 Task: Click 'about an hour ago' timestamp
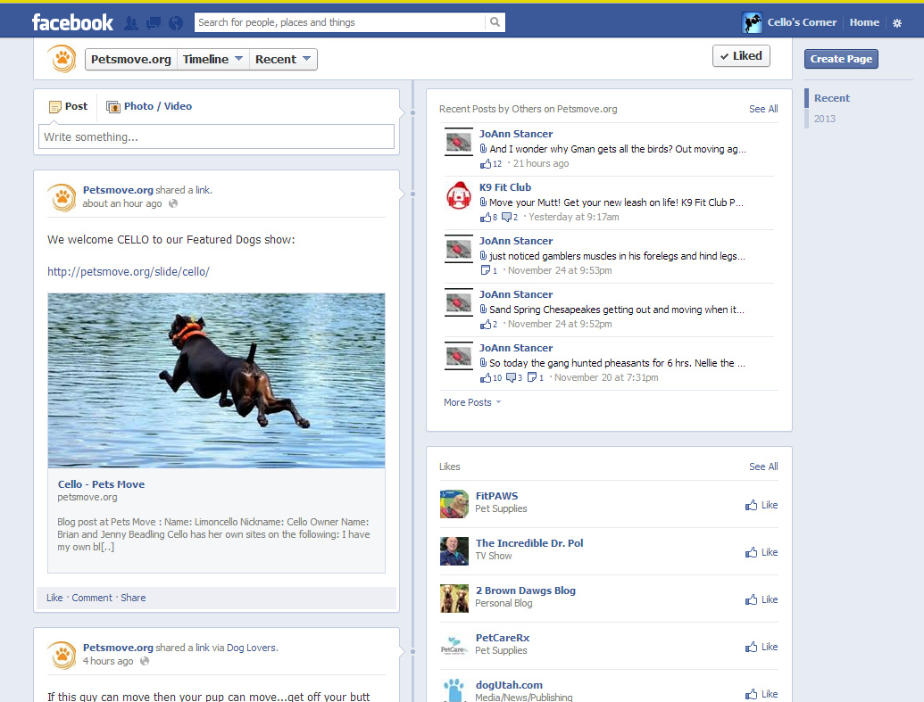point(122,203)
